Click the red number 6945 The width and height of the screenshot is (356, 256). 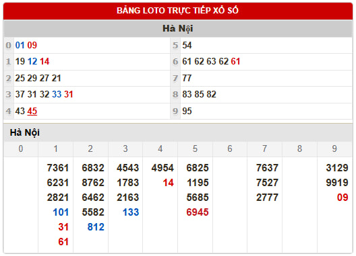198,212
